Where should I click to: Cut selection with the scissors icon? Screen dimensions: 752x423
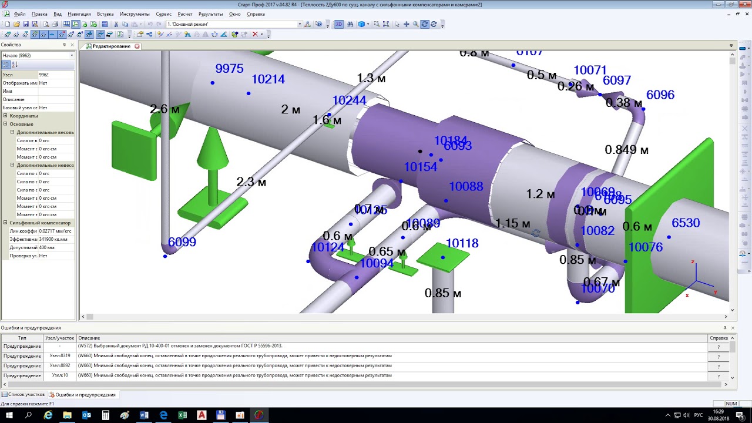pyautogui.click(x=116, y=24)
